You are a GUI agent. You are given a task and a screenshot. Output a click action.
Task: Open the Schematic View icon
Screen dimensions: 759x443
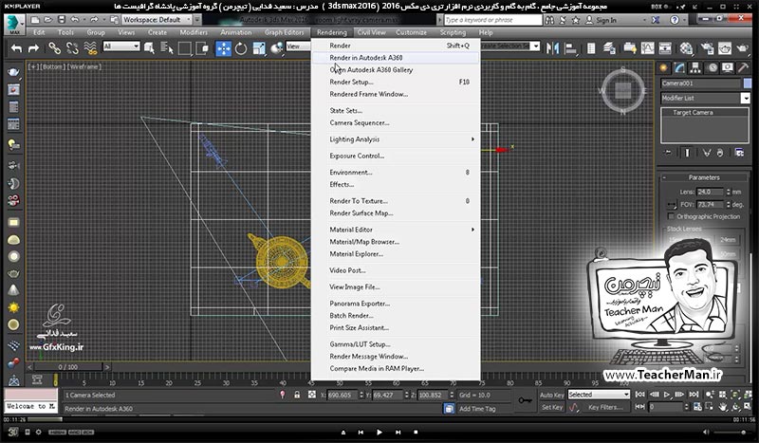click(666, 48)
